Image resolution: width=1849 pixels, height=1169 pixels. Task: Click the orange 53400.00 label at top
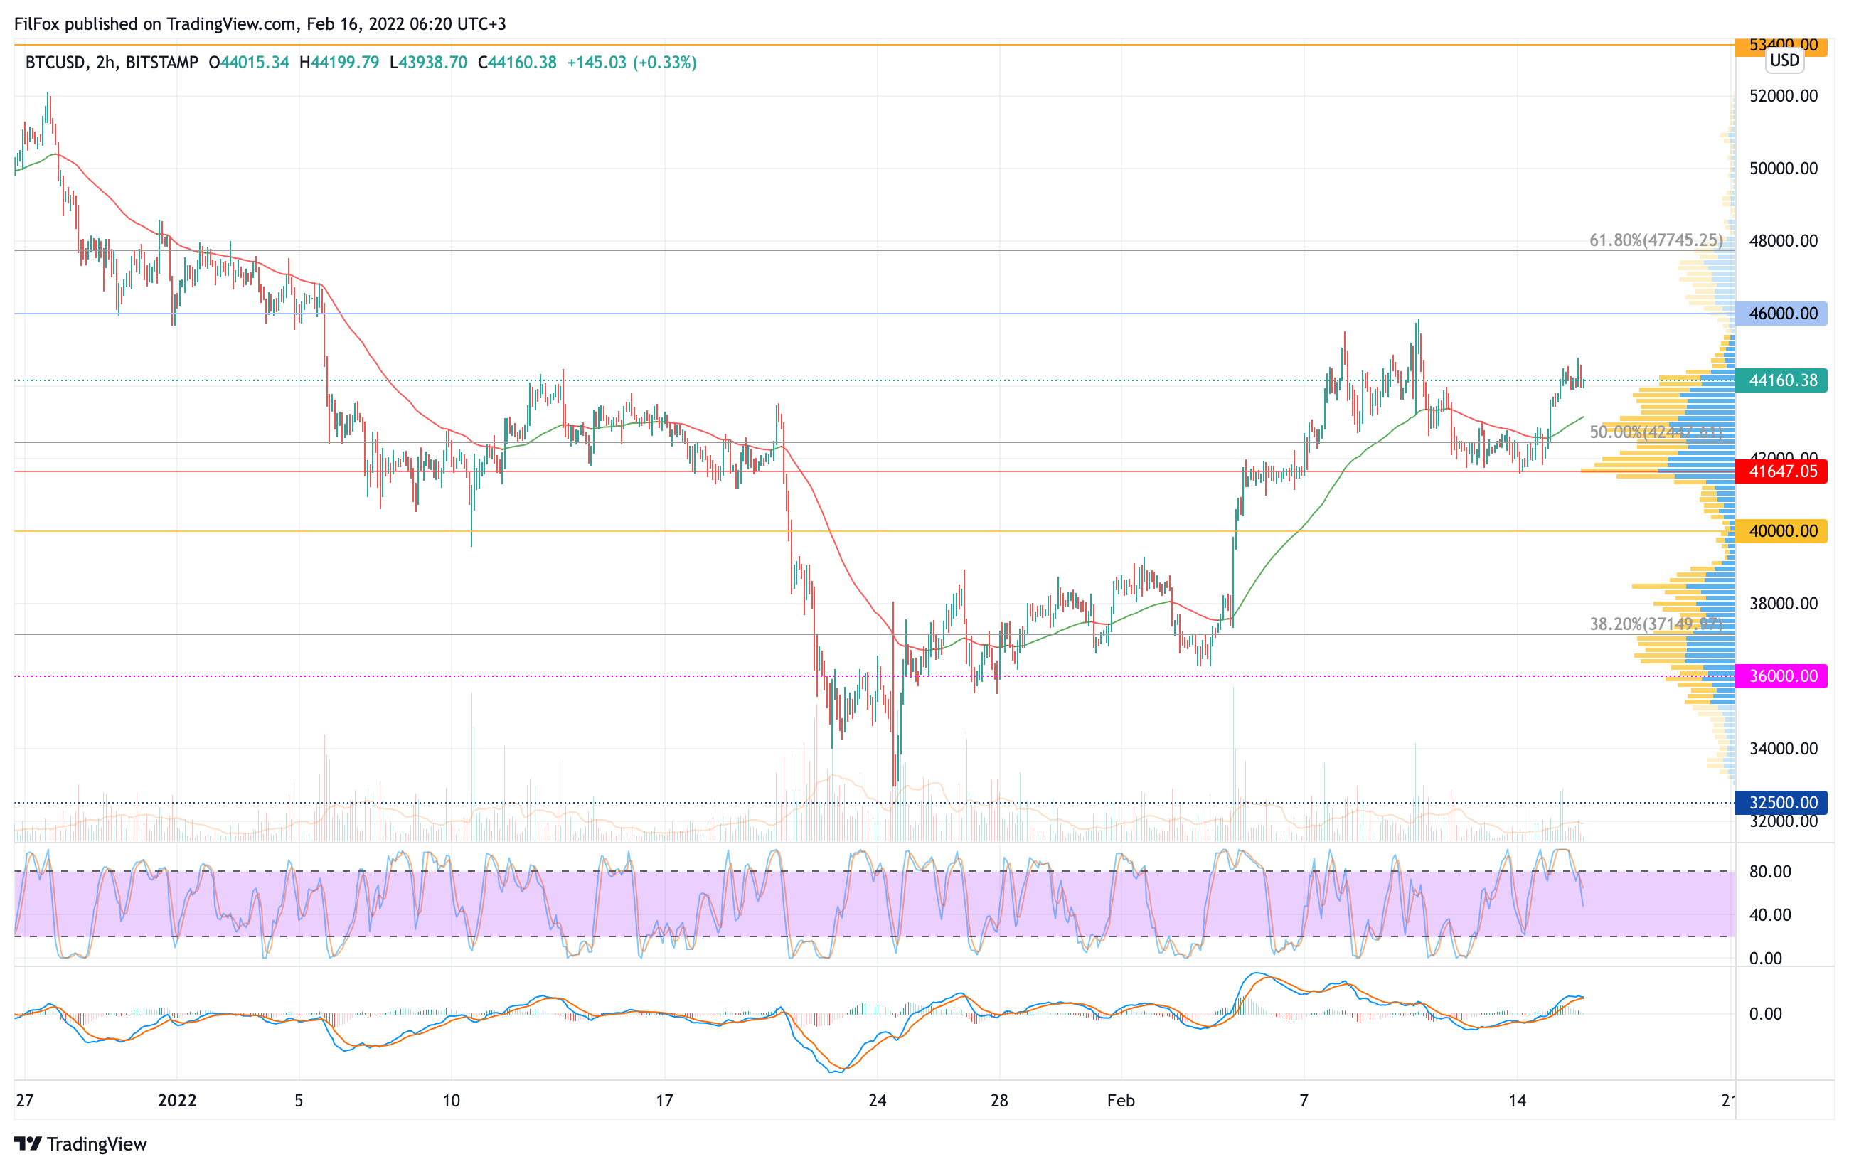pyautogui.click(x=1781, y=46)
